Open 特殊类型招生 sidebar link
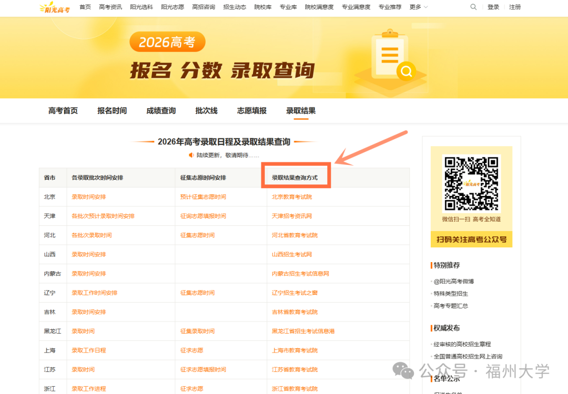Screen dimensions: 568x394 [x=451, y=294]
